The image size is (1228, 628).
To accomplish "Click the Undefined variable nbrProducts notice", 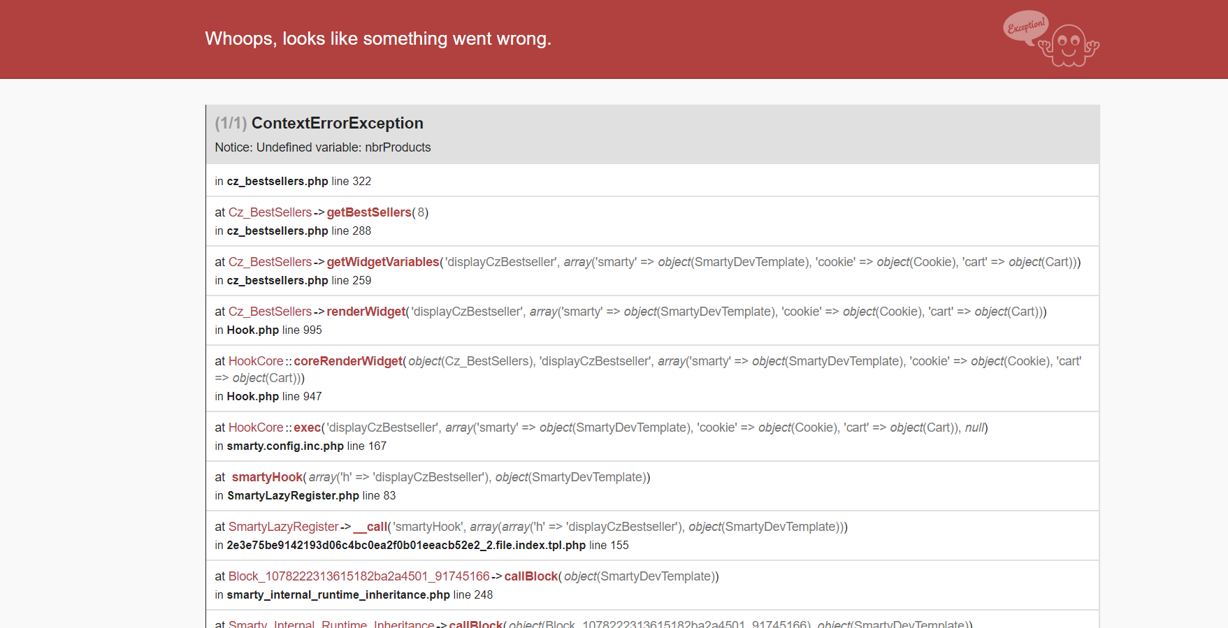I will tap(323, 147).
